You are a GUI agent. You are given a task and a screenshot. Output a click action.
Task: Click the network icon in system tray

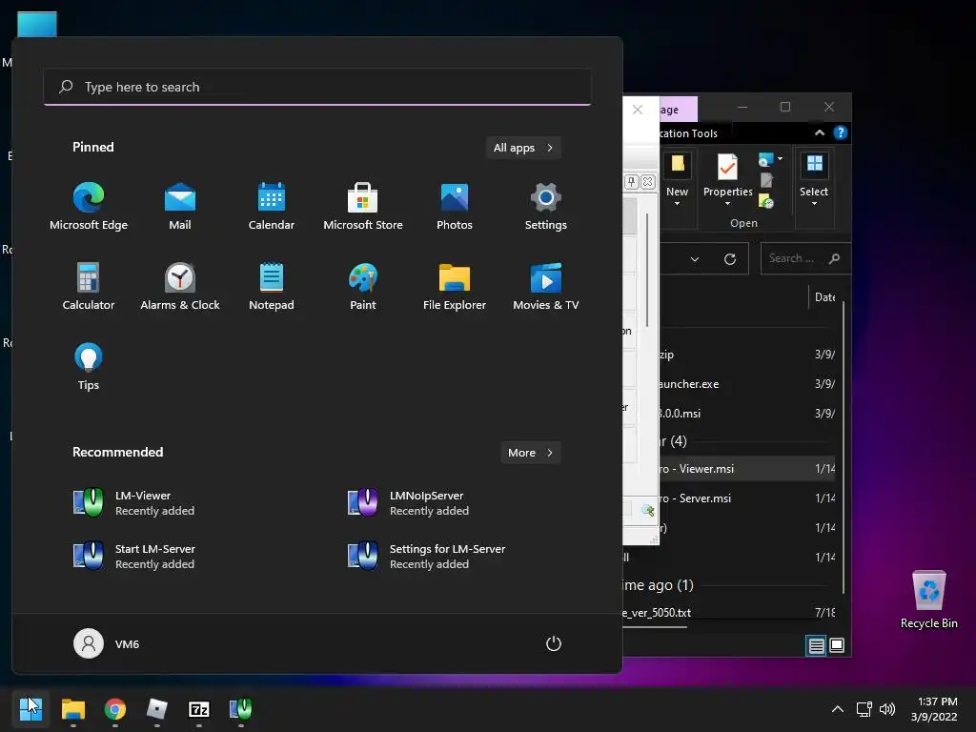pyautogui.click(x=864, y=709)
